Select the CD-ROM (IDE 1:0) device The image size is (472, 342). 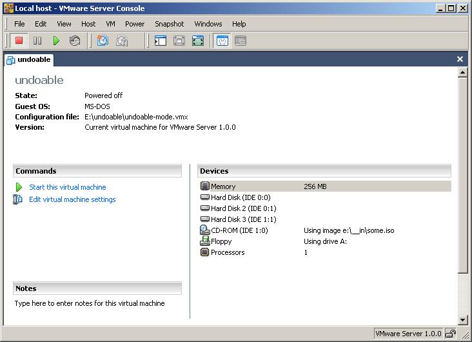pos(239,230)
